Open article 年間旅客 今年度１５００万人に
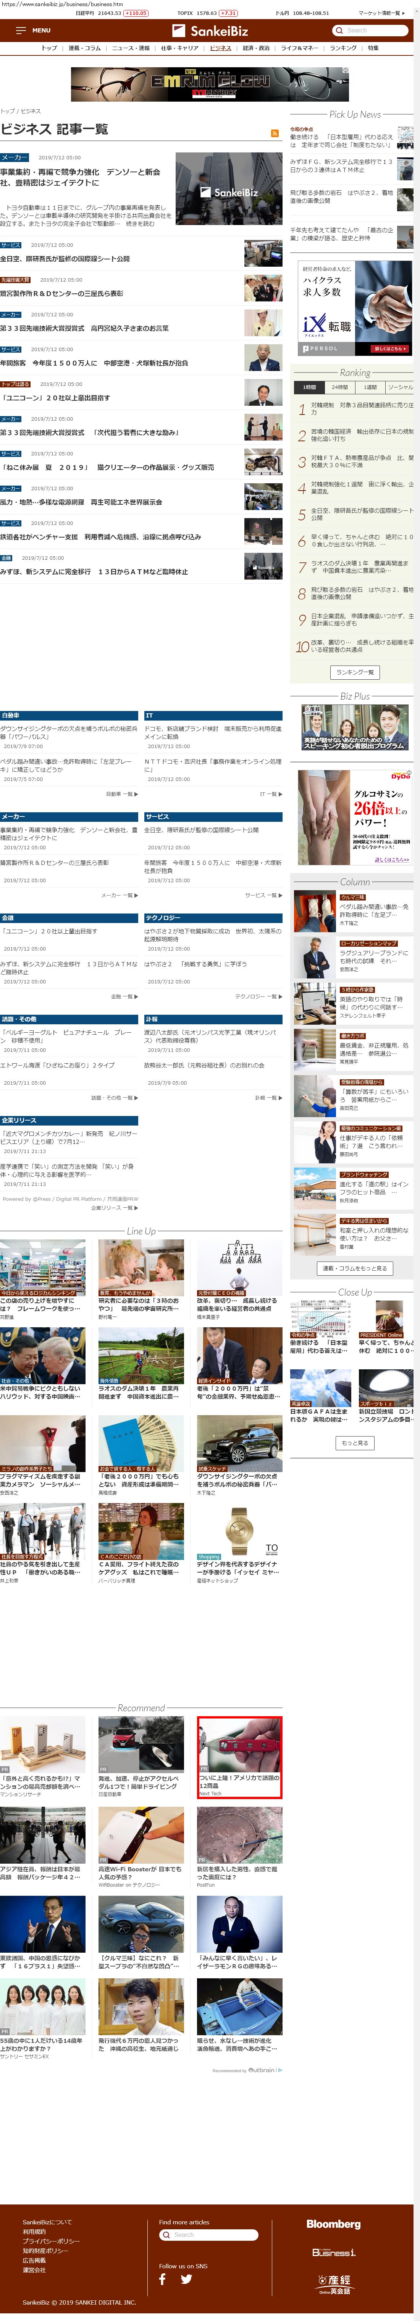The height and width of the screenshot is (2321, 420). click(x=94, y=363)
